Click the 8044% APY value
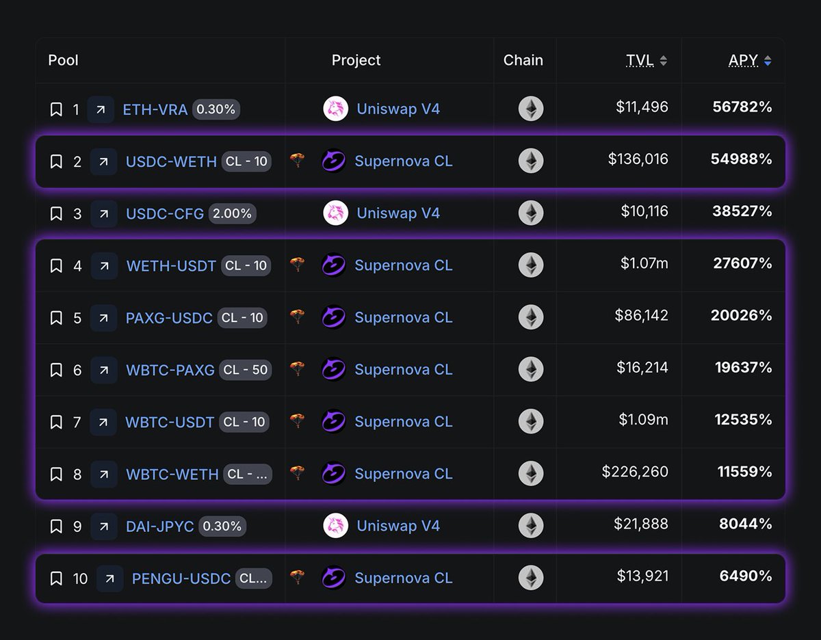This screenshot has width=821, height=640. point(746,524)
